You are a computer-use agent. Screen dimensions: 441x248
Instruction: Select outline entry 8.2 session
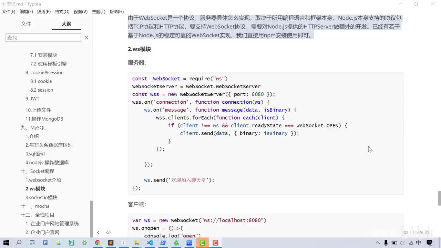pos(42,90)
